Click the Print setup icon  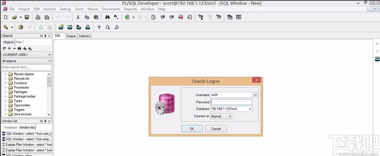tap(47, 17)
